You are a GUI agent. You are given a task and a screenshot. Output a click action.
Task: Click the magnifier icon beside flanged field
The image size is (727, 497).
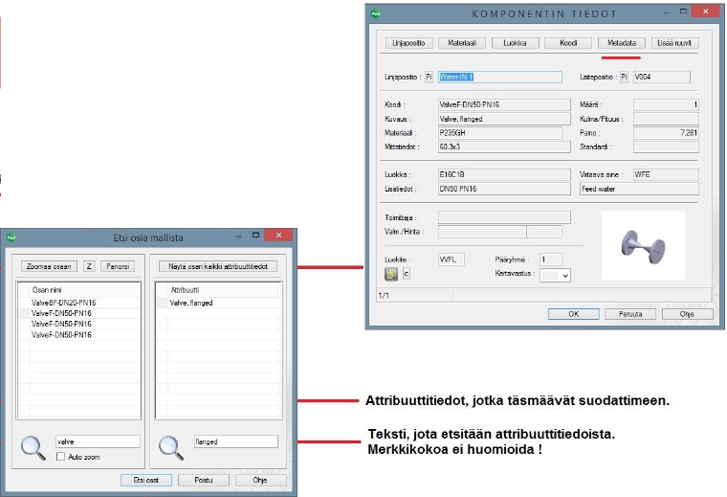172,447
